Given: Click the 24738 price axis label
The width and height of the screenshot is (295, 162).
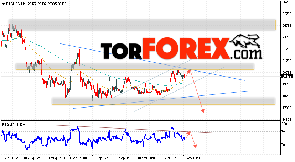Looking at the screenshot, I should (x=287, y=25).
